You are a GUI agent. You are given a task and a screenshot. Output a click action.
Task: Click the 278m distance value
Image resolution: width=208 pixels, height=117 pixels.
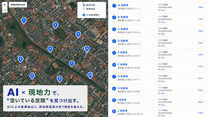pos(201,113)
